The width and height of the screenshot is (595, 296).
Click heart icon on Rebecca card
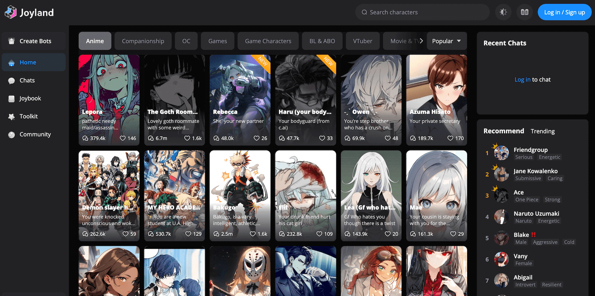point(257,138)
